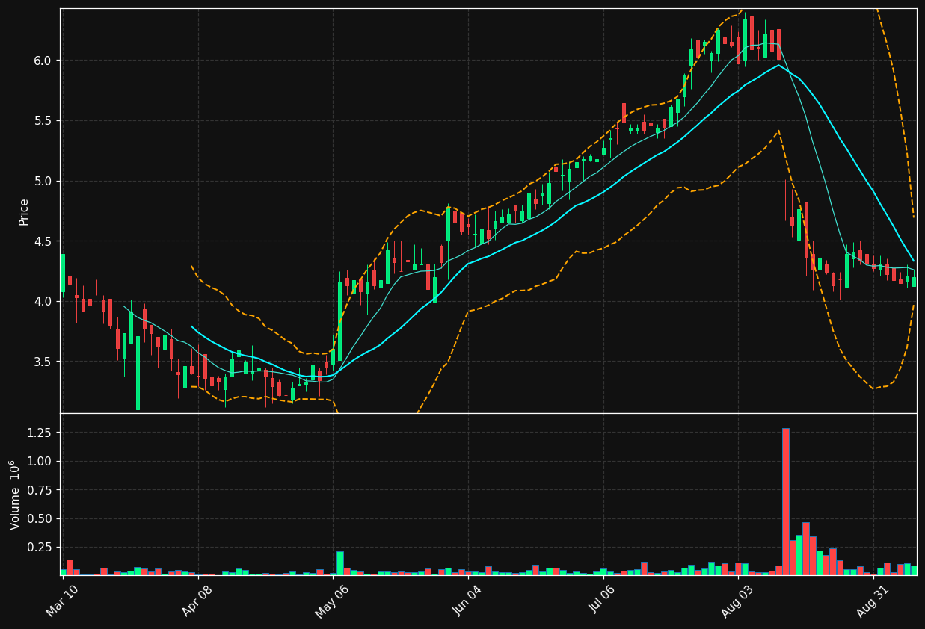Click the 1.25 volume tick label
The height and width of the screenshot is (629, 925).
click(x=41, y=433)
